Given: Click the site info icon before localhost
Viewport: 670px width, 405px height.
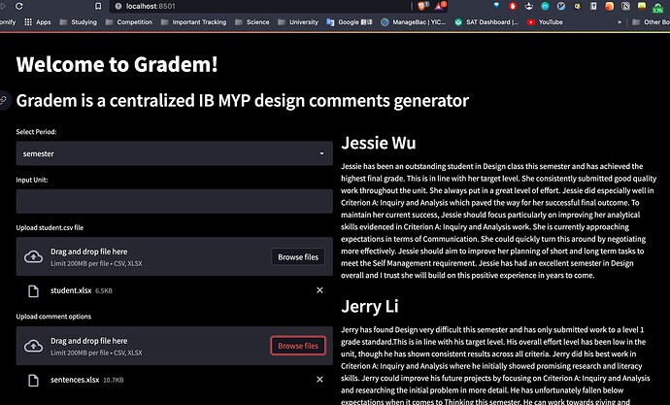Looking at the screenshot, I should coord(118,6).
